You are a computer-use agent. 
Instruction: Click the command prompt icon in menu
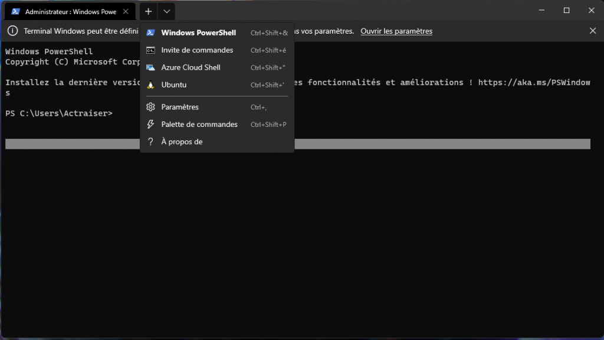pyautogui.click(x=150, y=50)
